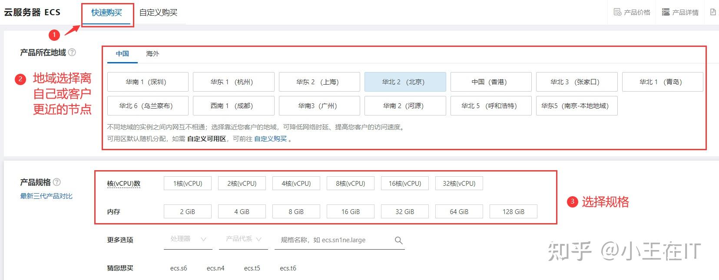Viewport: 719px width, 280px height.
Task: Pick suggested spec ecs.n4
Action: point(215,268)
